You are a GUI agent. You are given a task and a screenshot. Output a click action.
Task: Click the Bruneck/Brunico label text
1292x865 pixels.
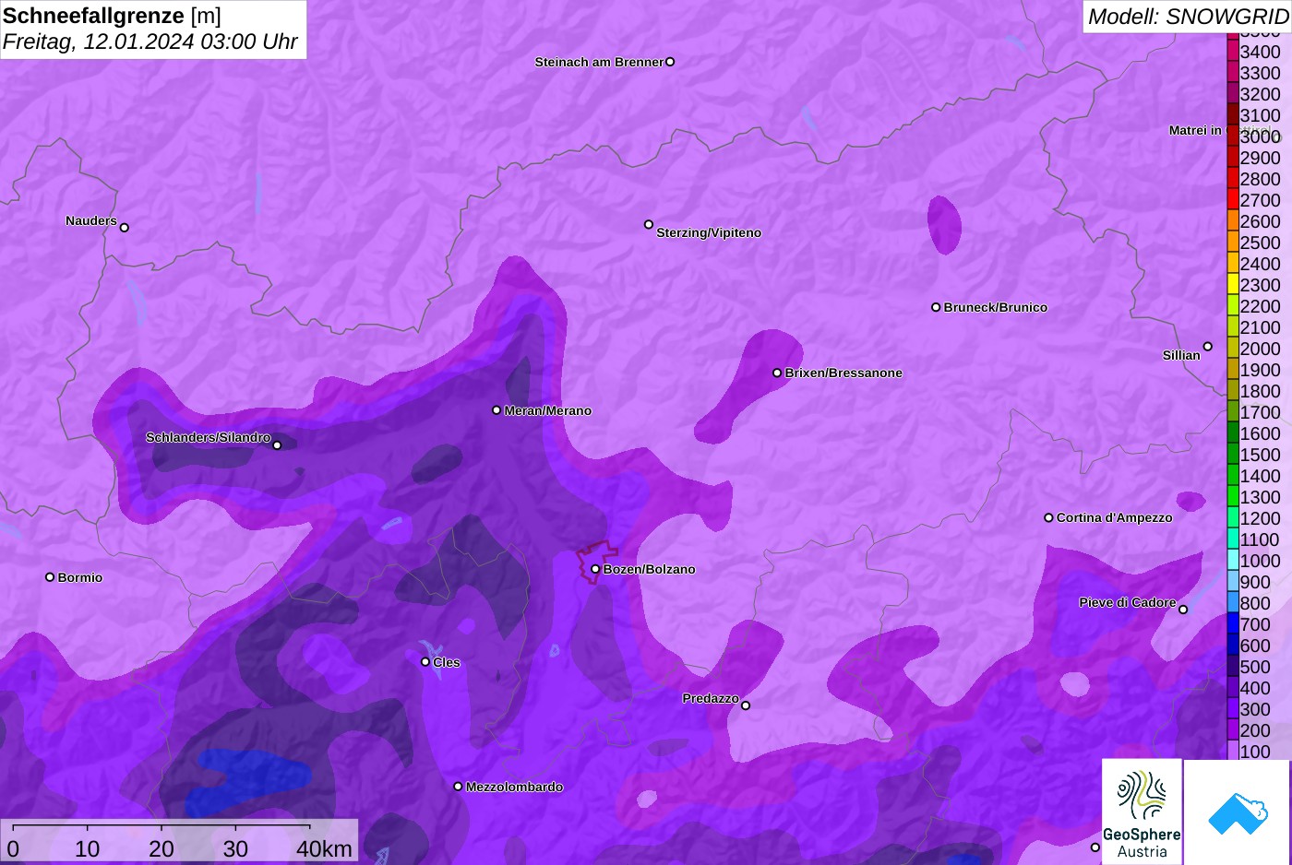tap(996, 307)
